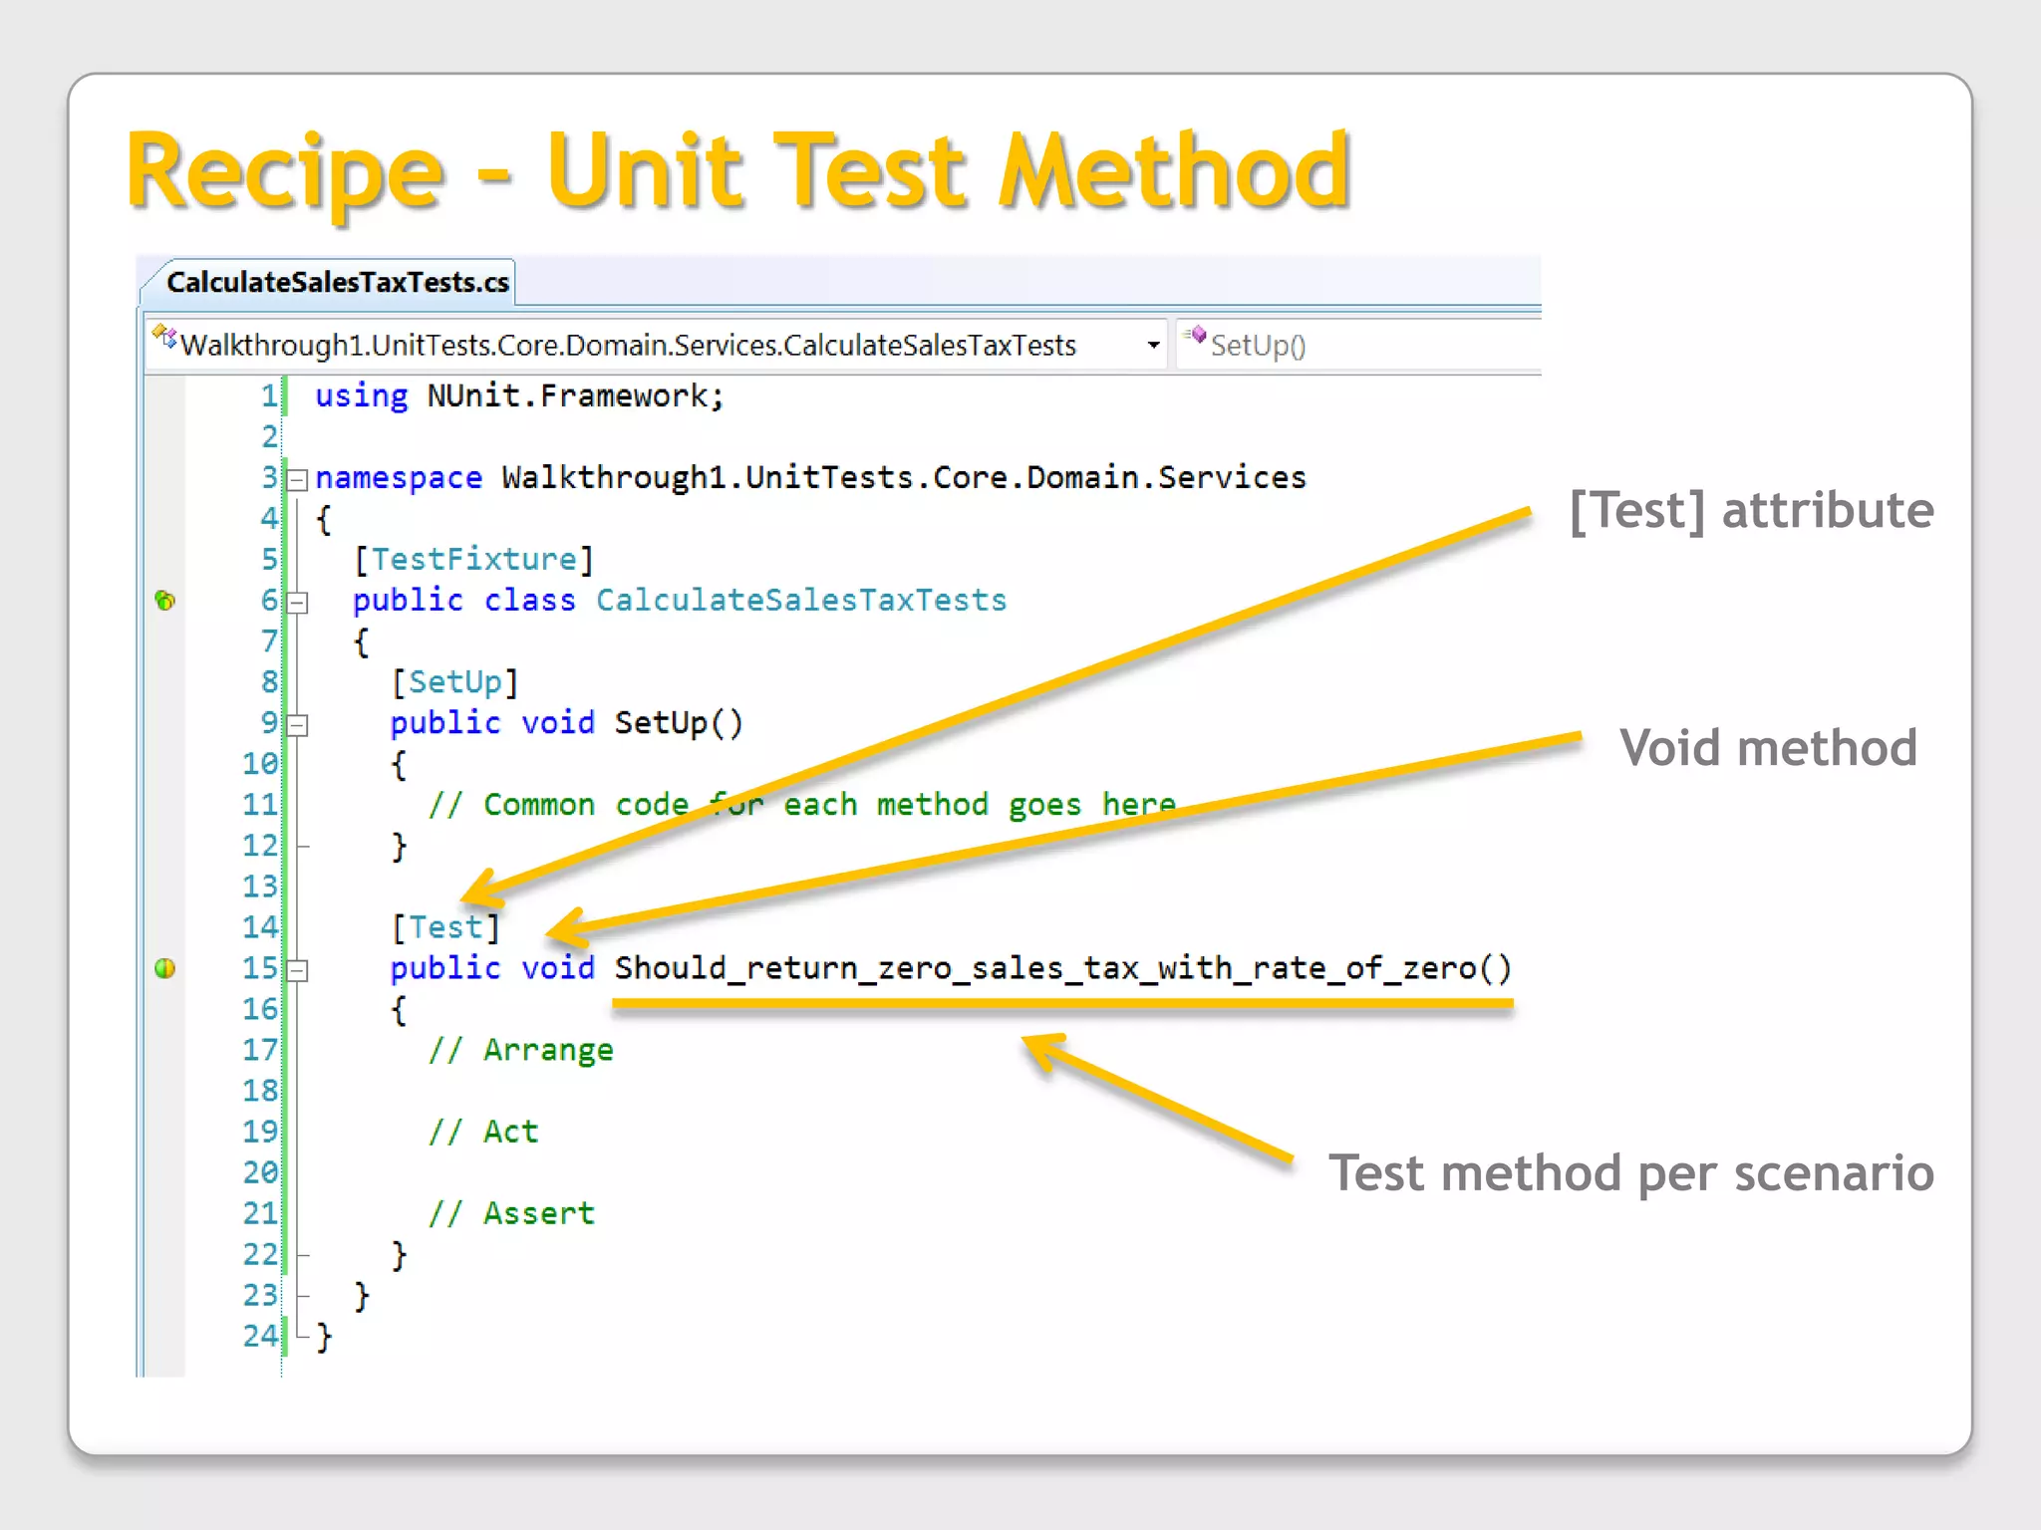2041x1530 pixels.
Task: Click the [TestFixture] attribute in the code
Action: coord(473,560)
